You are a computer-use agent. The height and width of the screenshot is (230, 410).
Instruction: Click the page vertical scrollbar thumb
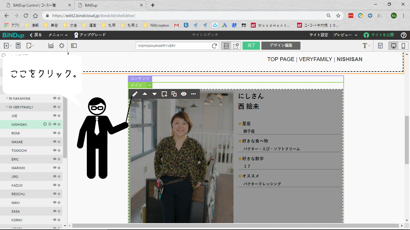(407, 140)
